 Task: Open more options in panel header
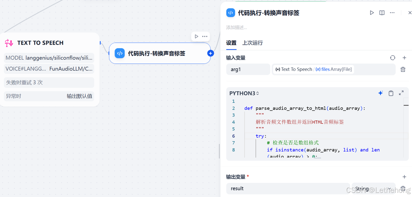(x=392, y=13)
